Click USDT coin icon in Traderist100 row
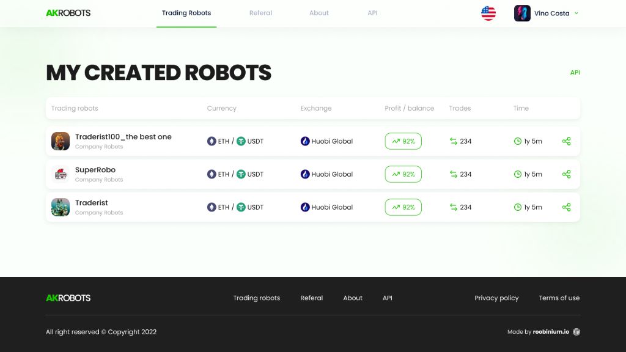This screenshot has width=626, height=352. 241,141
